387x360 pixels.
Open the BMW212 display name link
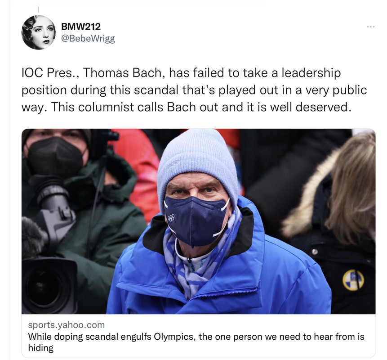pyautogui.click(x=81, y=27)
